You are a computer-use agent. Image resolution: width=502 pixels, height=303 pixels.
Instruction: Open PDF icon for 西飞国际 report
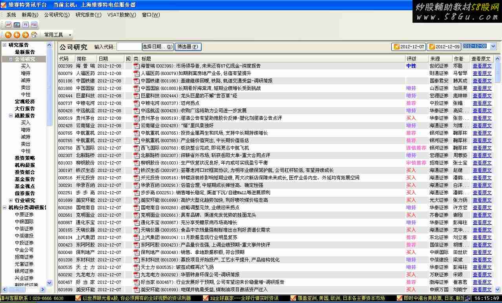[137, 148]
